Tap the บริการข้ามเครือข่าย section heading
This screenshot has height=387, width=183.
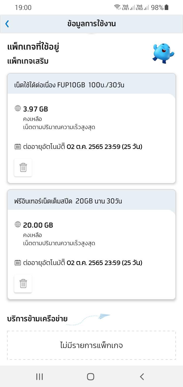37,319
